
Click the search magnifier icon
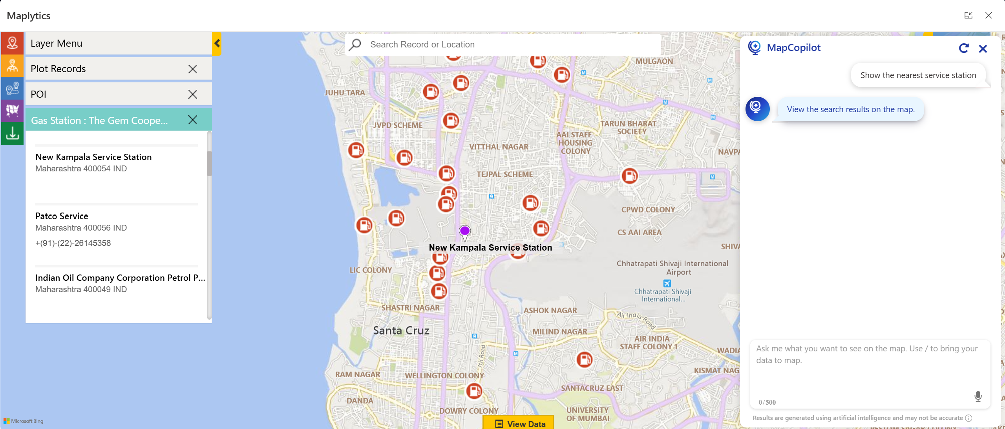click(354, 44)
